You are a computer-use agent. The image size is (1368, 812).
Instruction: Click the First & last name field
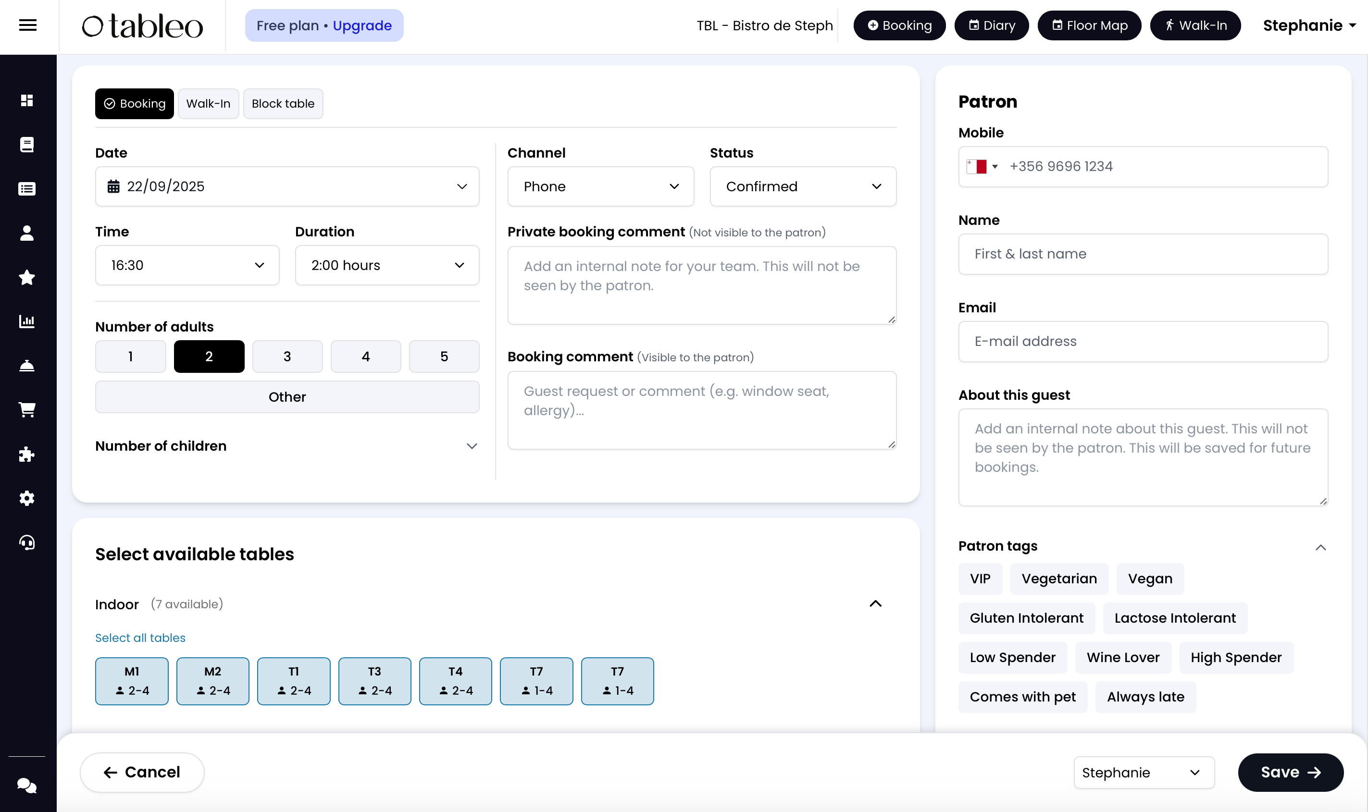coord(1143,254)
